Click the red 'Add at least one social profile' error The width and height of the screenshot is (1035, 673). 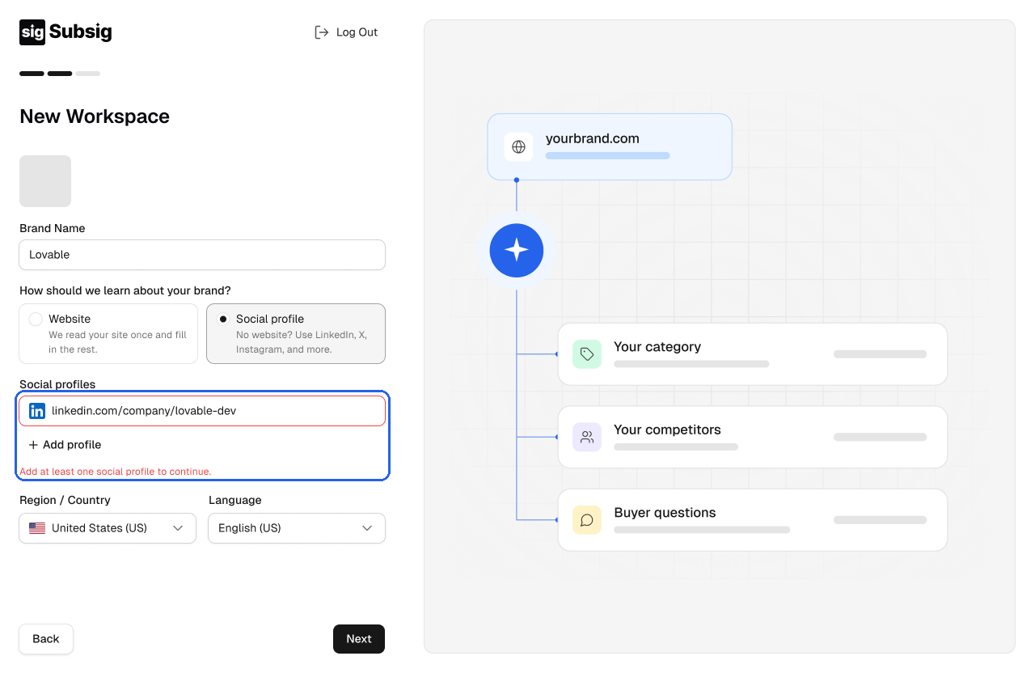click(116, 472)
